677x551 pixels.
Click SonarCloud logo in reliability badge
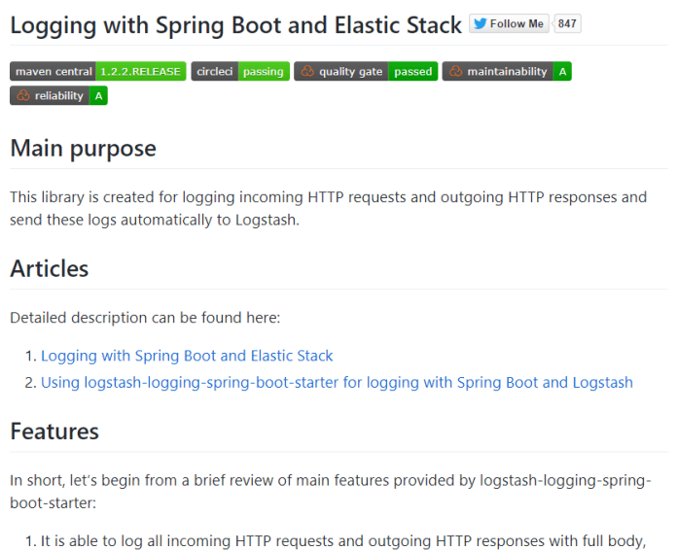[x=23, y=95]
